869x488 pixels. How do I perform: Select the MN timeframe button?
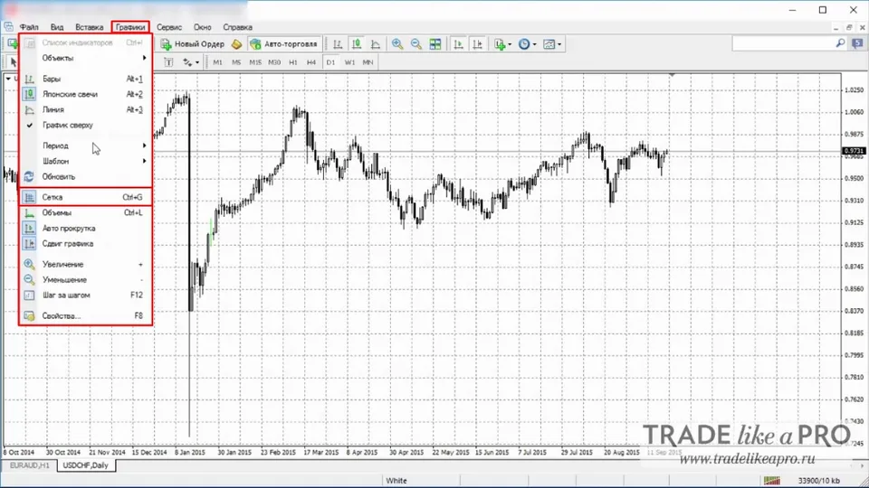368,62
